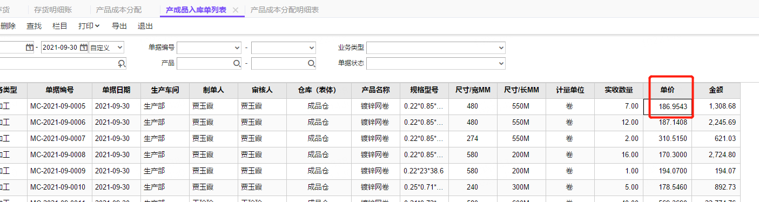759x202 pixels.
Task: Expand the first 单据编号 dropdown
Action: (x=237, y=48)
